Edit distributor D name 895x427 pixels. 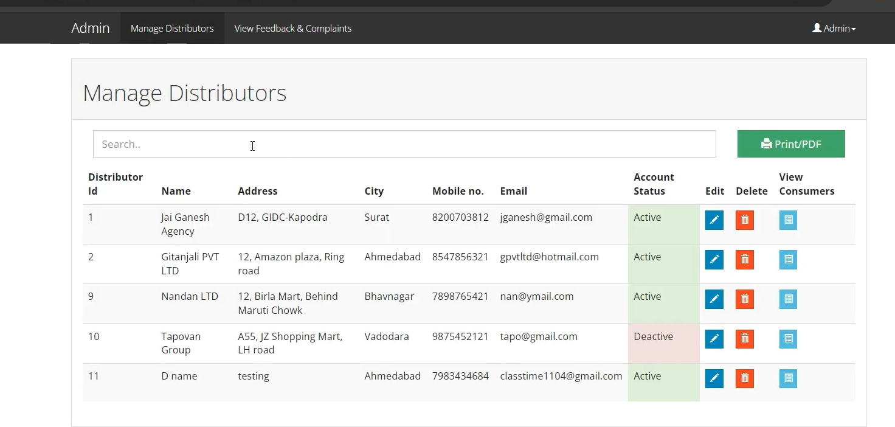coord(714,378)
